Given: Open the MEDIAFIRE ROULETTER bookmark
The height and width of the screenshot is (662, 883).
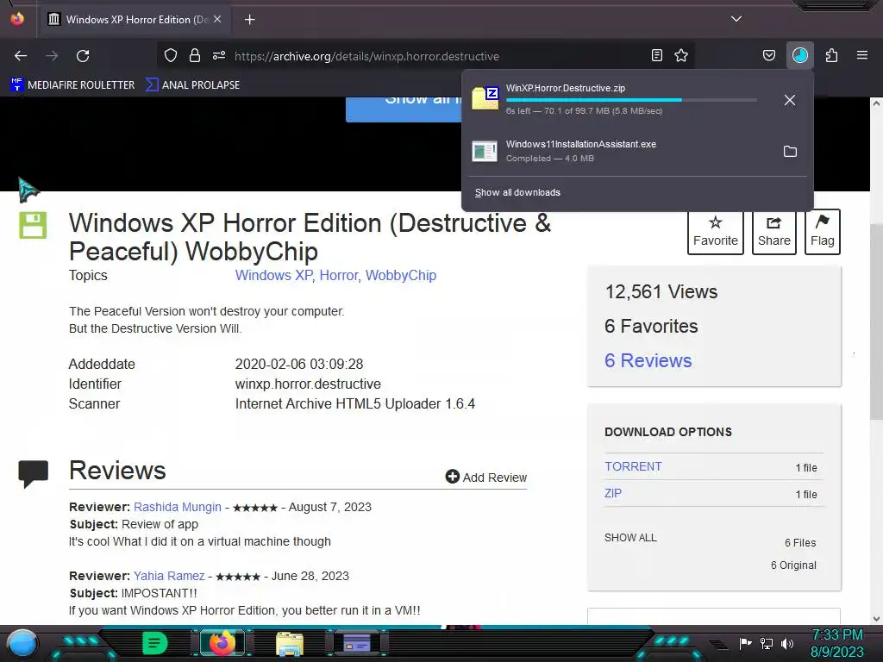Looking at the screenshot, I should point(72,85).
